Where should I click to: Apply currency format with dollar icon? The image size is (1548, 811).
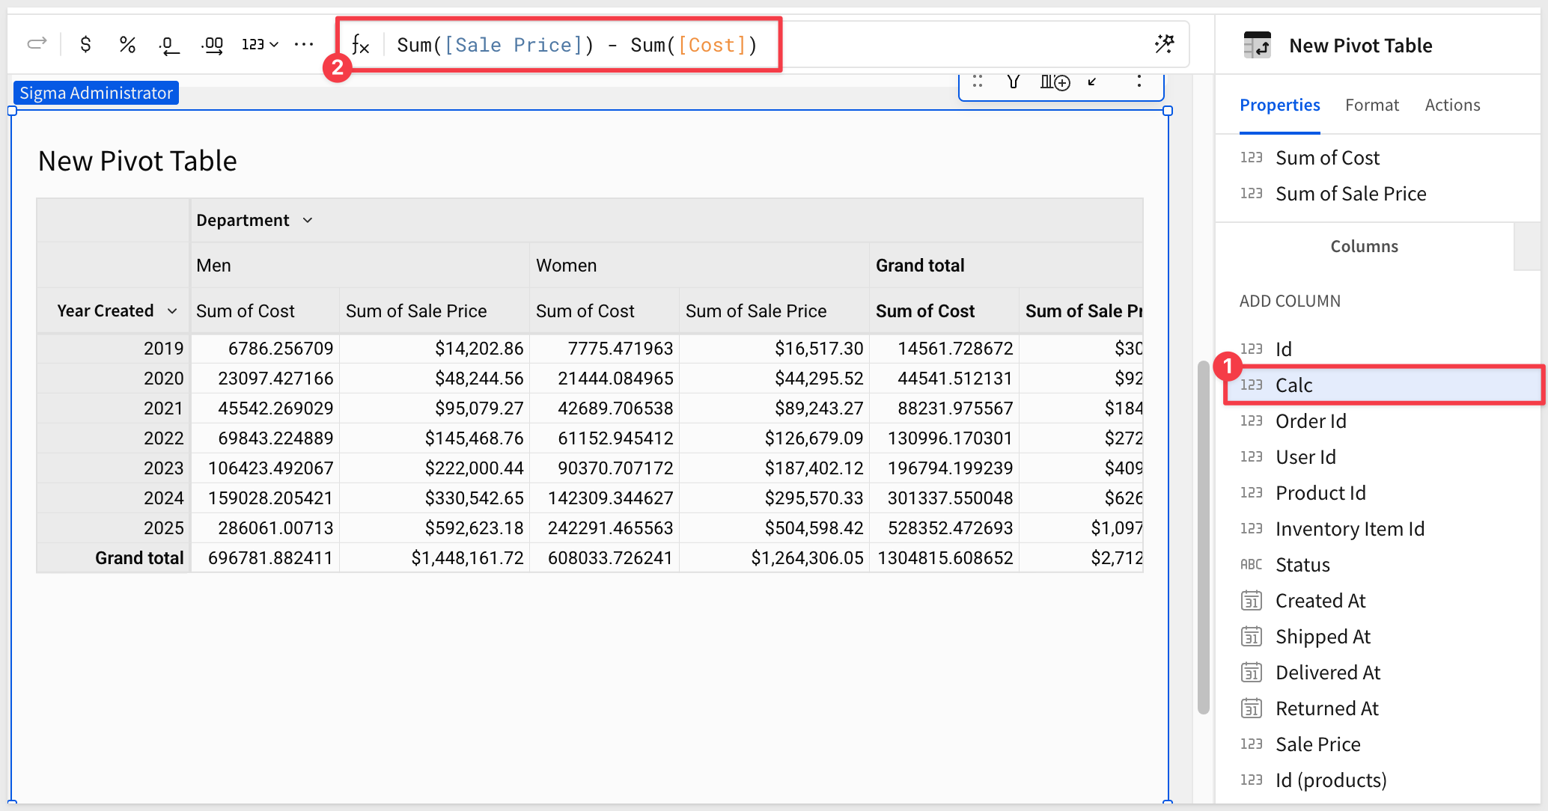[85, 45]
